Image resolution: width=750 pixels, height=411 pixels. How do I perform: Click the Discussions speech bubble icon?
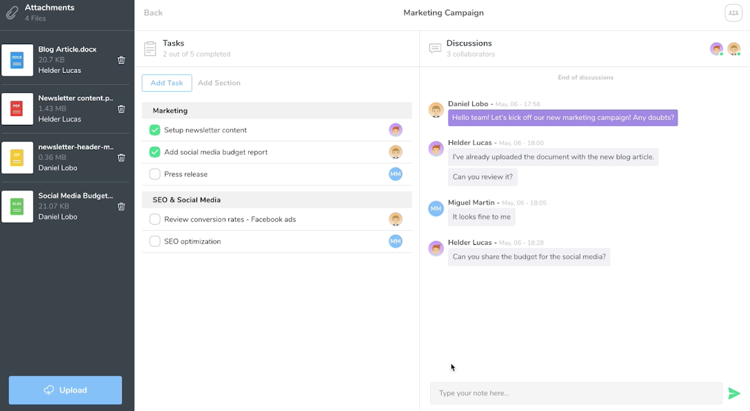click(x=435, y=48)
